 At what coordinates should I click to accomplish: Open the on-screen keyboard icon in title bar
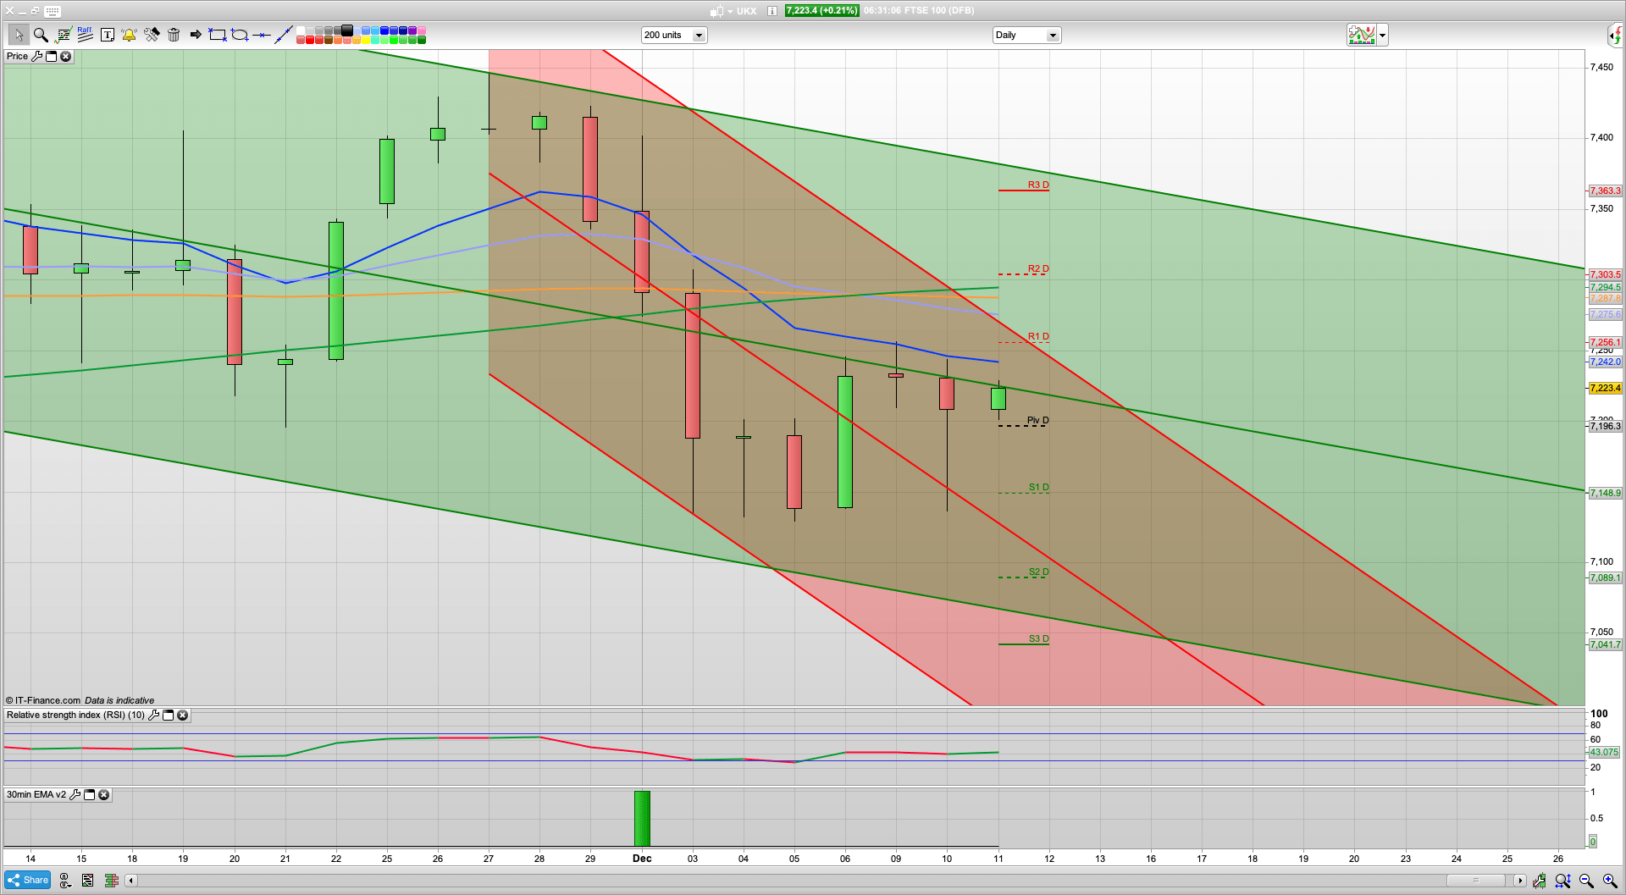(53, 11)
